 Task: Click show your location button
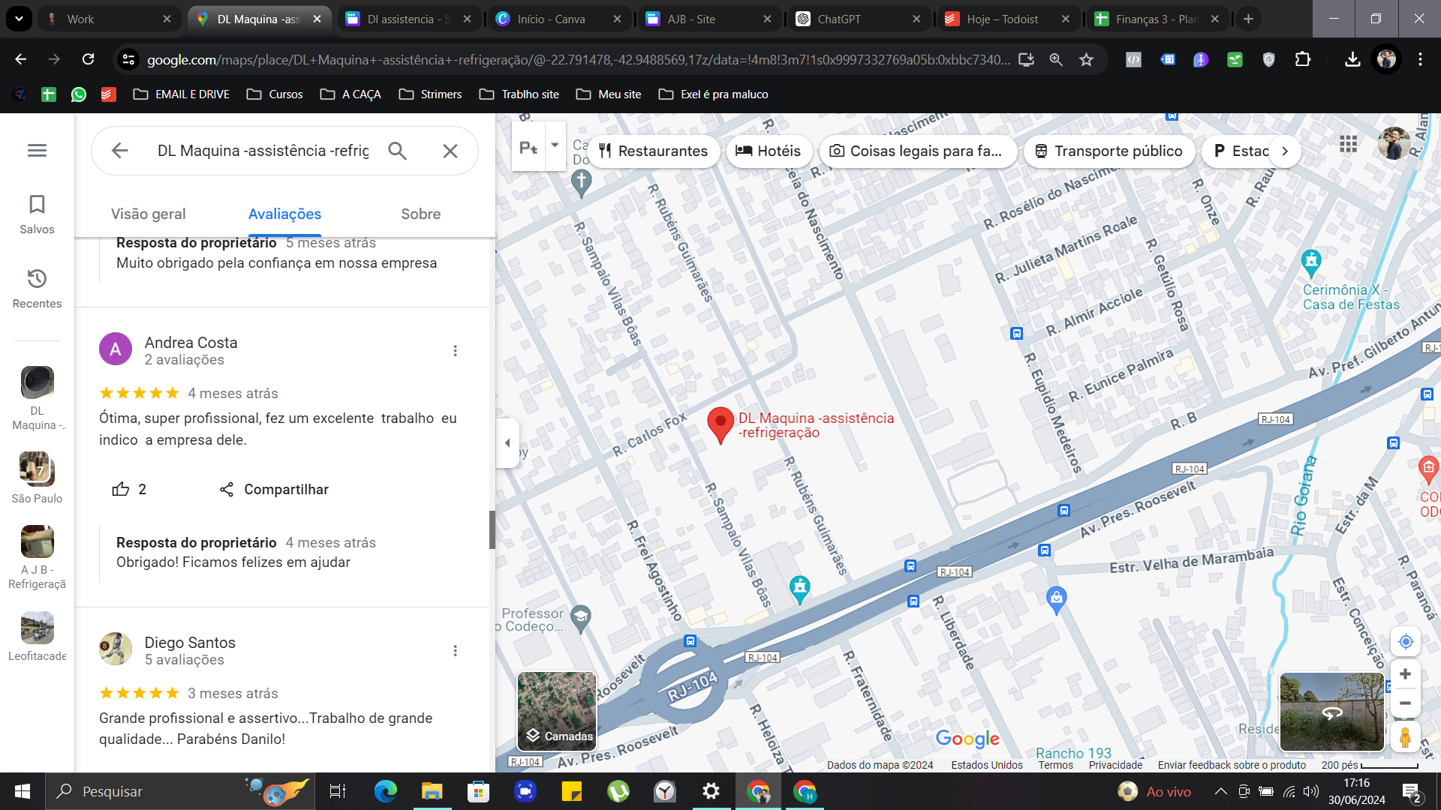1406,641
